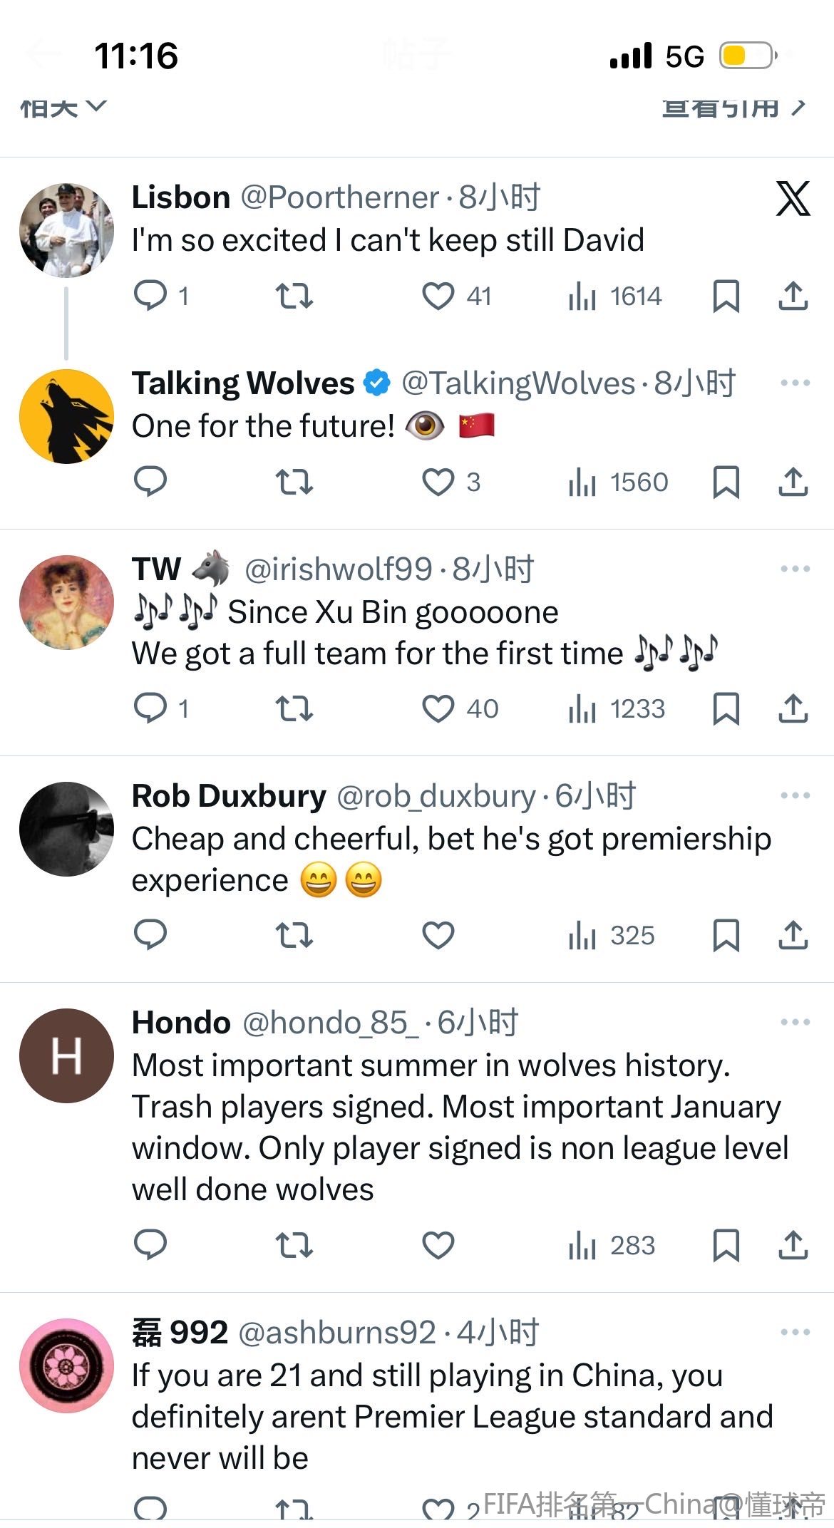The height and width of the screenshot is (1528, 834).
Task: Like TW's Xu Bin tweet
Action: click(x=438, y=709)
